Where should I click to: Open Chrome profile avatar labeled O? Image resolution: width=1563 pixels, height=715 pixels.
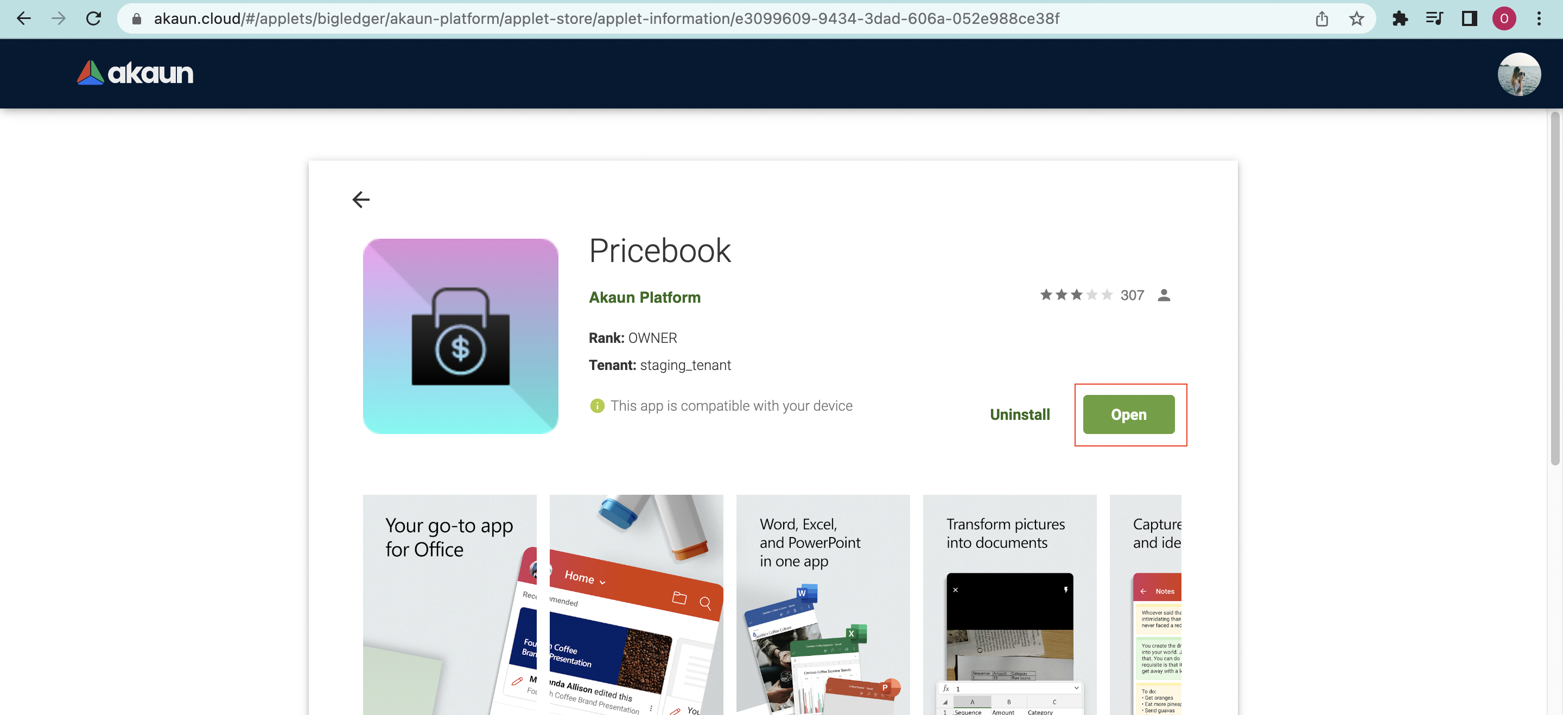coord(1503,19)
